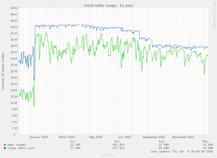Click the '28 M' y-axis value
217x158 pixels.
14,46
